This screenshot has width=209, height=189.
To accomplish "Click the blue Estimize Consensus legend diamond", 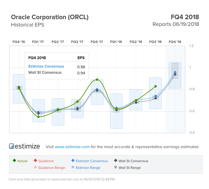I will pos(73,160).
